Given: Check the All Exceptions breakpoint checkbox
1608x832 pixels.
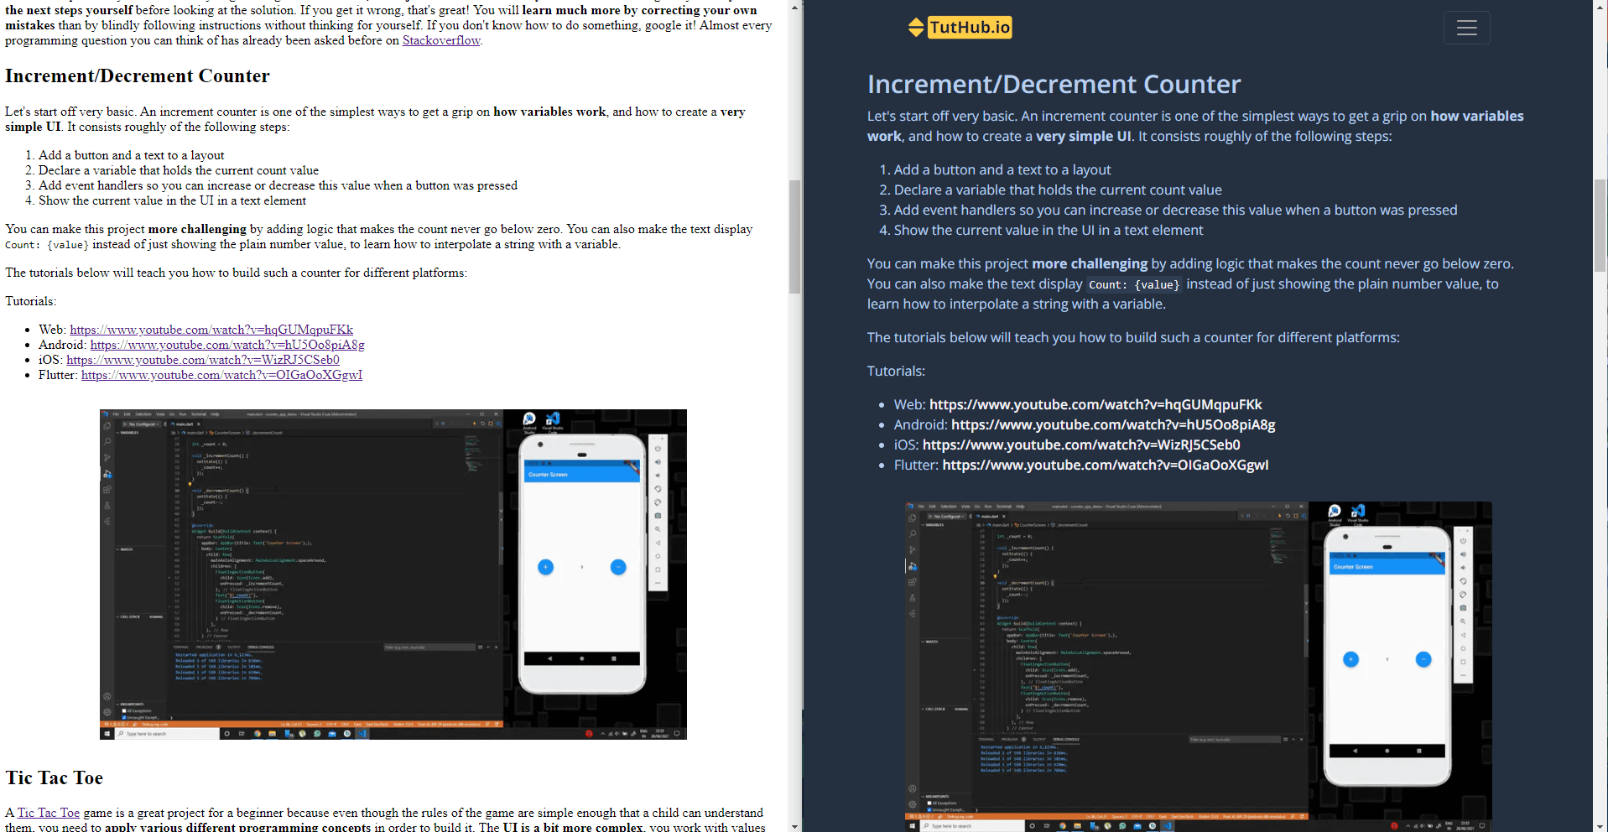Looking at the screenshot, I should click(124, 710).
